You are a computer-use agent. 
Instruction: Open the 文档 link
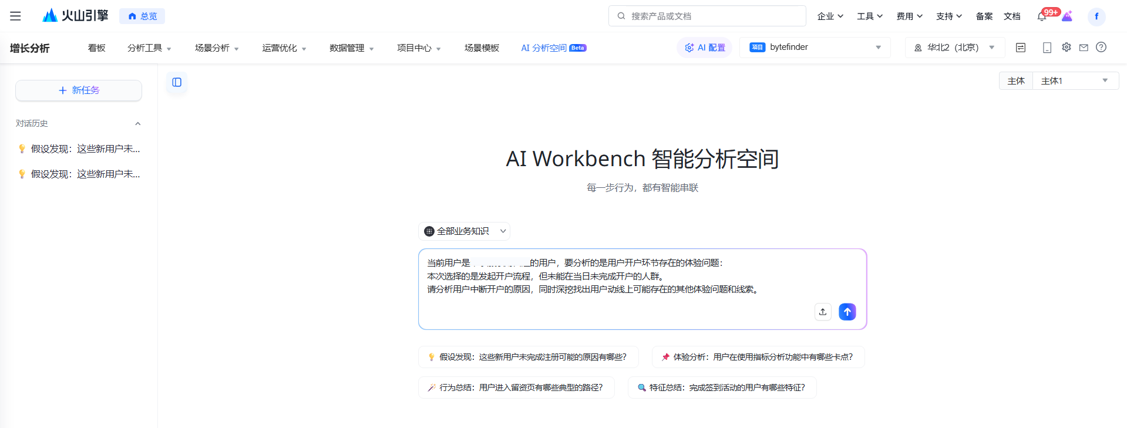(x=1012, y=16)
